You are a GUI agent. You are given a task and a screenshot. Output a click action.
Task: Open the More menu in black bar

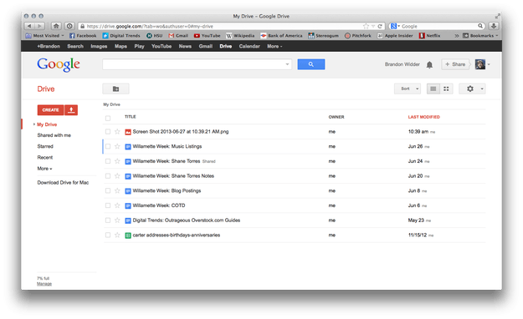click(x=274, y=46)
